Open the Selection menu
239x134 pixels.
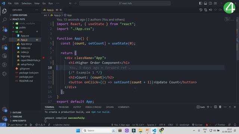tap(27, 3)
